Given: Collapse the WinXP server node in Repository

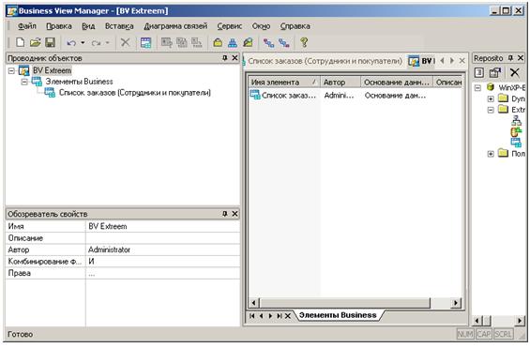Looking at the screenshot, I should click(x=477, y=88).
